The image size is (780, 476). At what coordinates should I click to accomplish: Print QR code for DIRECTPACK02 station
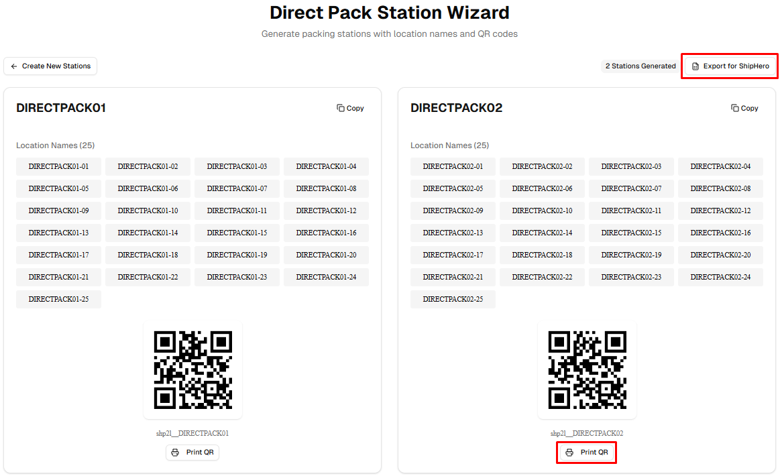[x=587, y=453]
